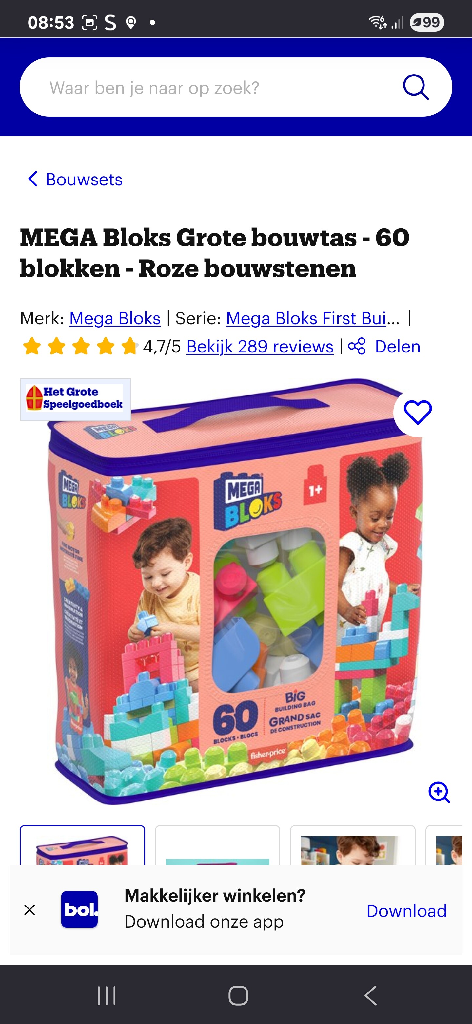View the 289 reviews link

(260, 346)
